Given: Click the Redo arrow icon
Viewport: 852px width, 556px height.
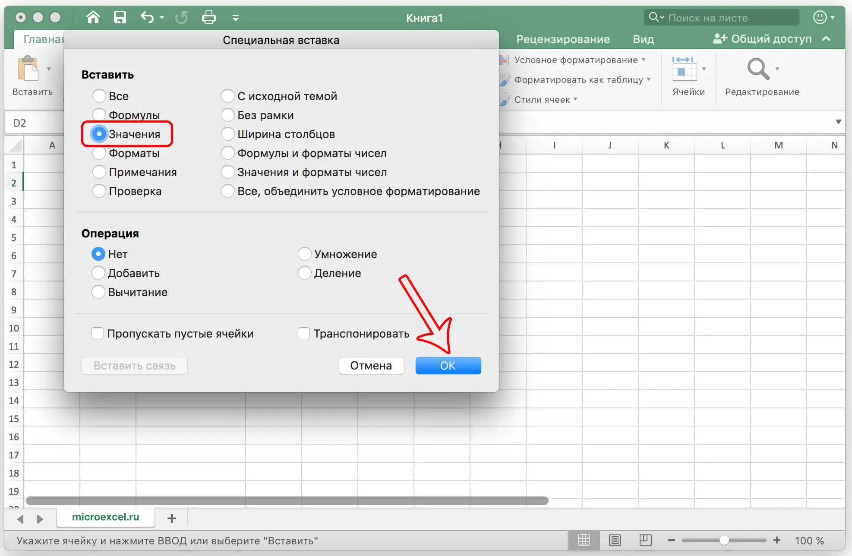Looking at the screenshot, I should pyautogui.click(x=182, y=17).
